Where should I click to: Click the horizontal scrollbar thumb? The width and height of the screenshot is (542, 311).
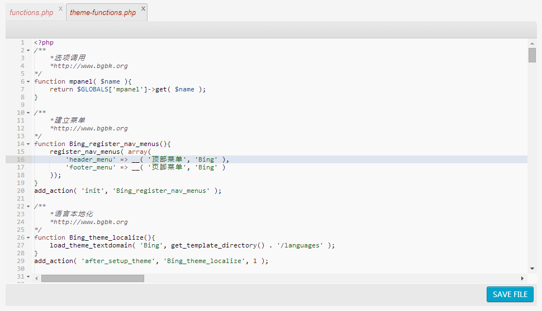[92, 278]
